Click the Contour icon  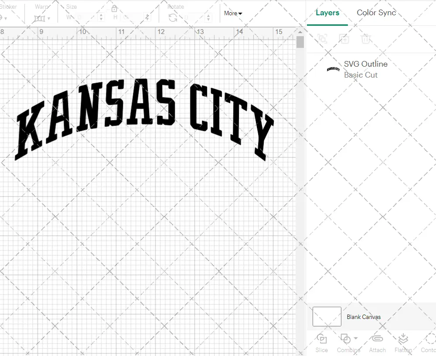coord(430,339)
